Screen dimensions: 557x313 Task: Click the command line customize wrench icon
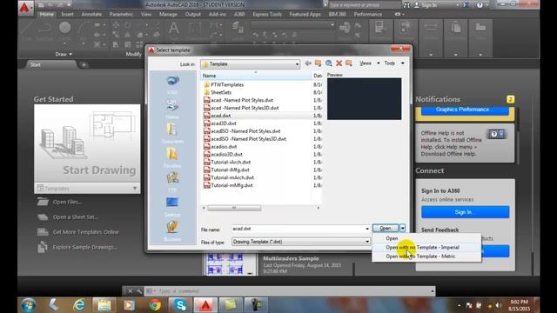pyautogui.click(x=139, y=291)
